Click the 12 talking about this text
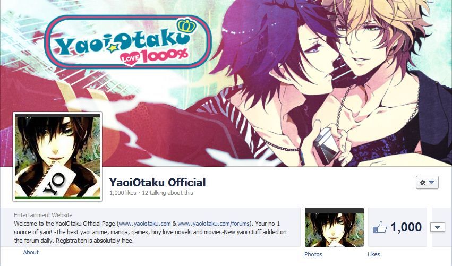The width and height of the screenshot is (452, 266). point(167,193)
